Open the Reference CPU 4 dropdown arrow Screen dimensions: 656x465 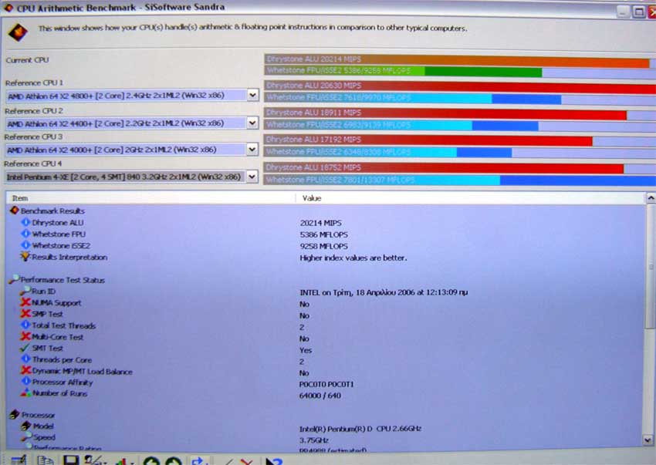(252, 176)
